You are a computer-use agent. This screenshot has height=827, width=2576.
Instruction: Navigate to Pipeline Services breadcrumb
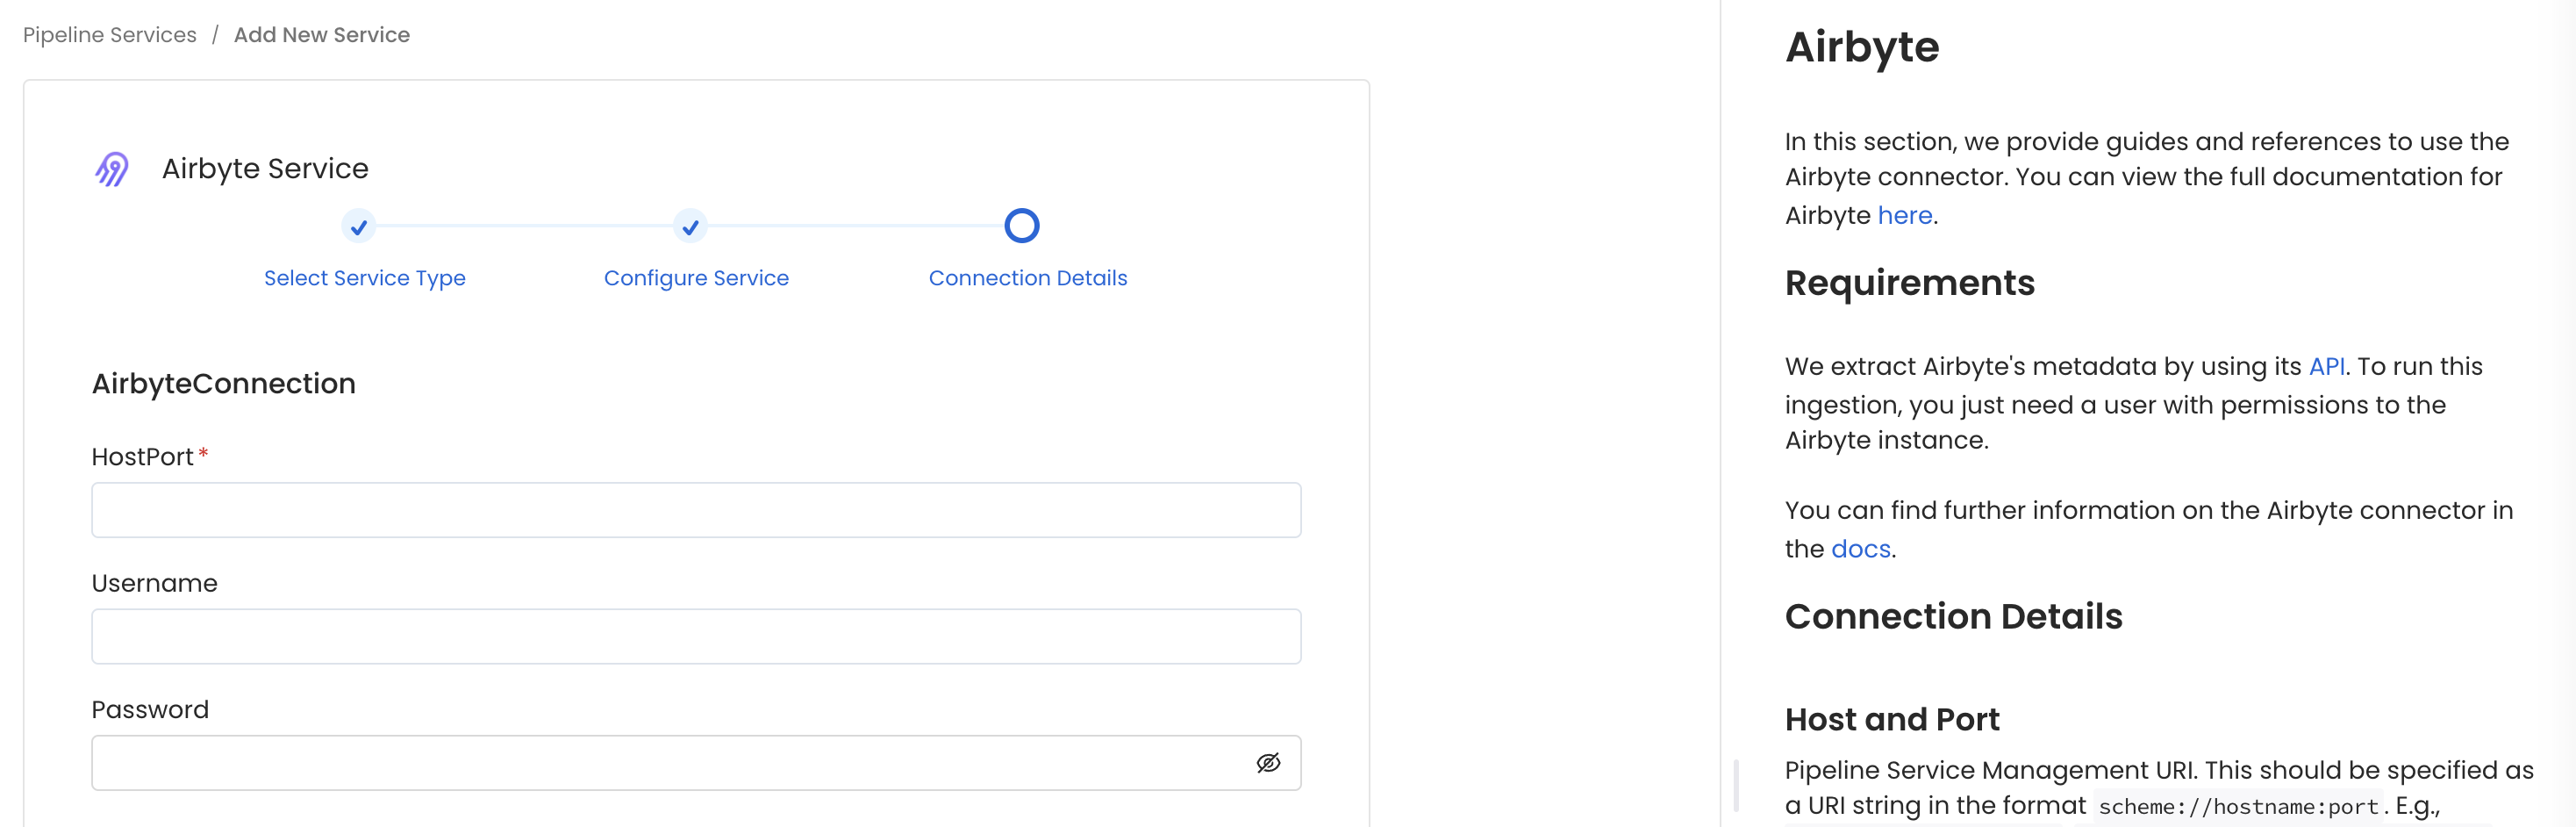[109, 34]
